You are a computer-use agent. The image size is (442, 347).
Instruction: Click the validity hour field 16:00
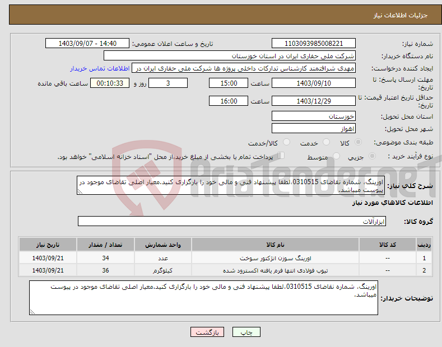tap(229, 101)
